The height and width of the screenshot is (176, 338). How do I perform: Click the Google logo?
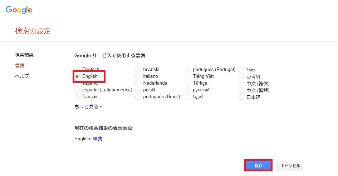click(19, 10)
